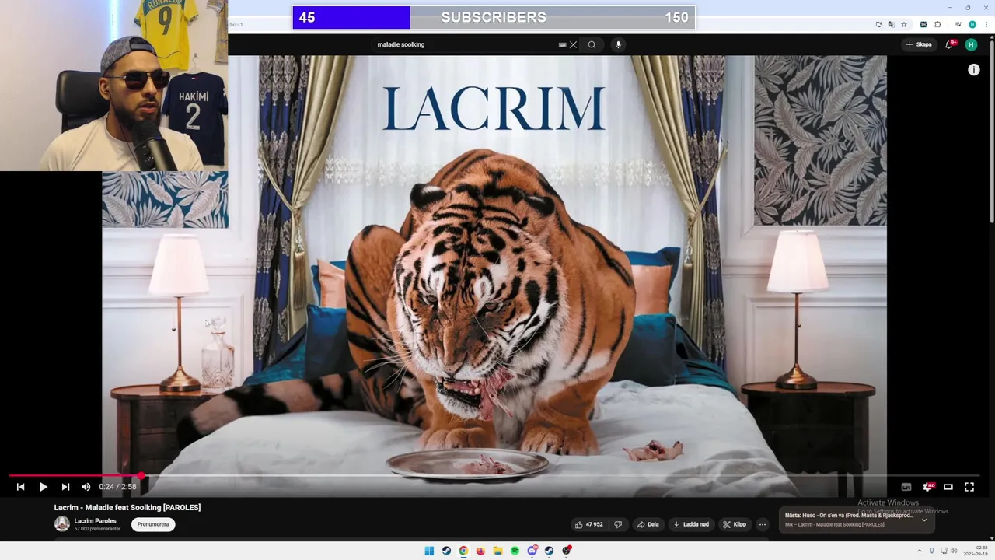Open the Windows Start menu
995x560 pixels.
pos(429,551)
